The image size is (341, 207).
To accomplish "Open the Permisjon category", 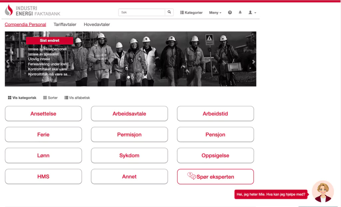I will point(129,135).
